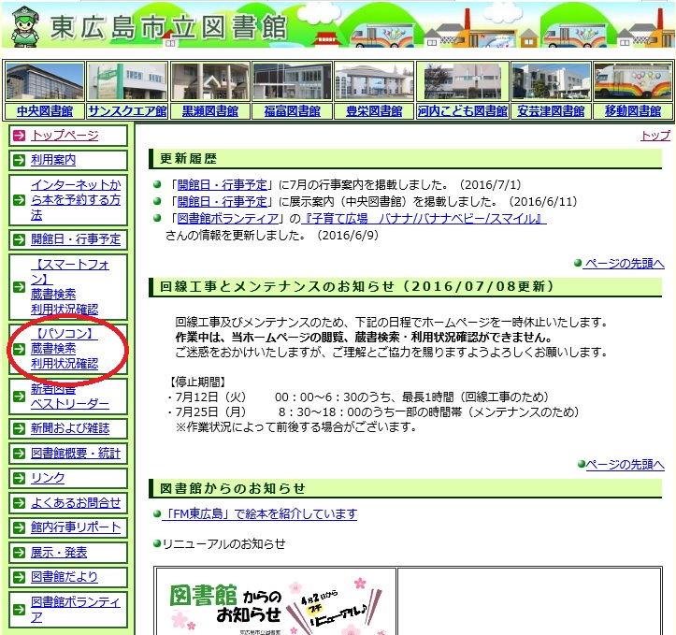Image resolution: width=676 pixels, height=635 pixels.
Task: Open 展示・発表 menu item
Action: pyautogui.click(x=59, y=552)
